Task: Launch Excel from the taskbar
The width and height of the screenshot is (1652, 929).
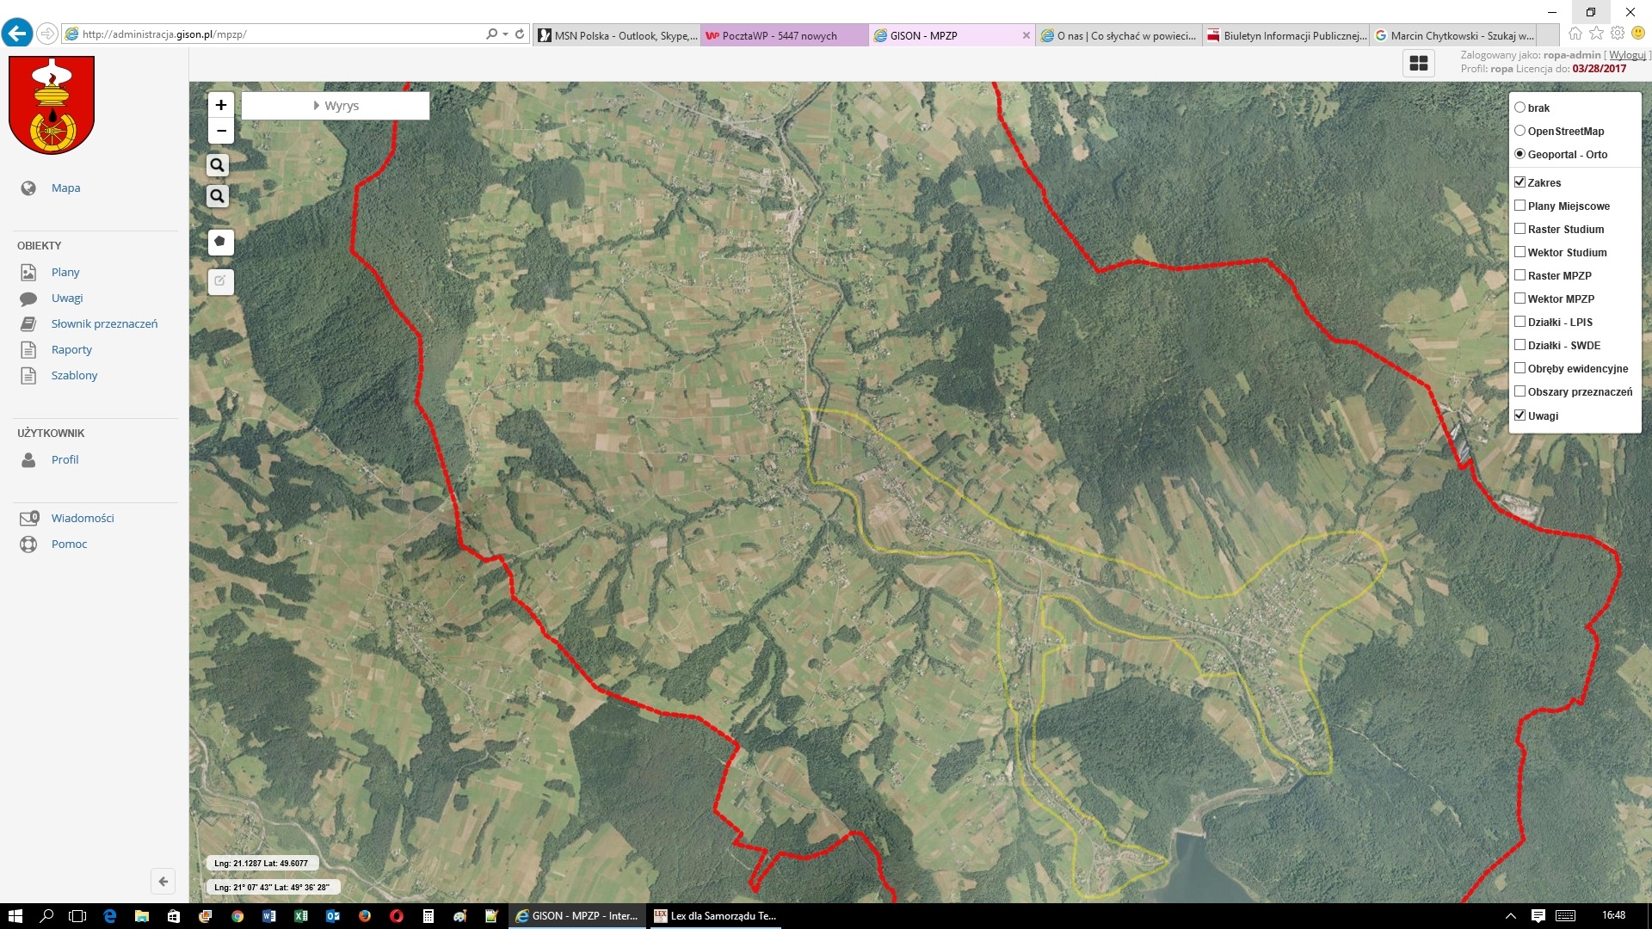Action: [301, 916]
